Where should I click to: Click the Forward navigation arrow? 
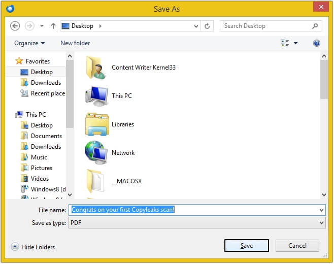tap(29, 26)
